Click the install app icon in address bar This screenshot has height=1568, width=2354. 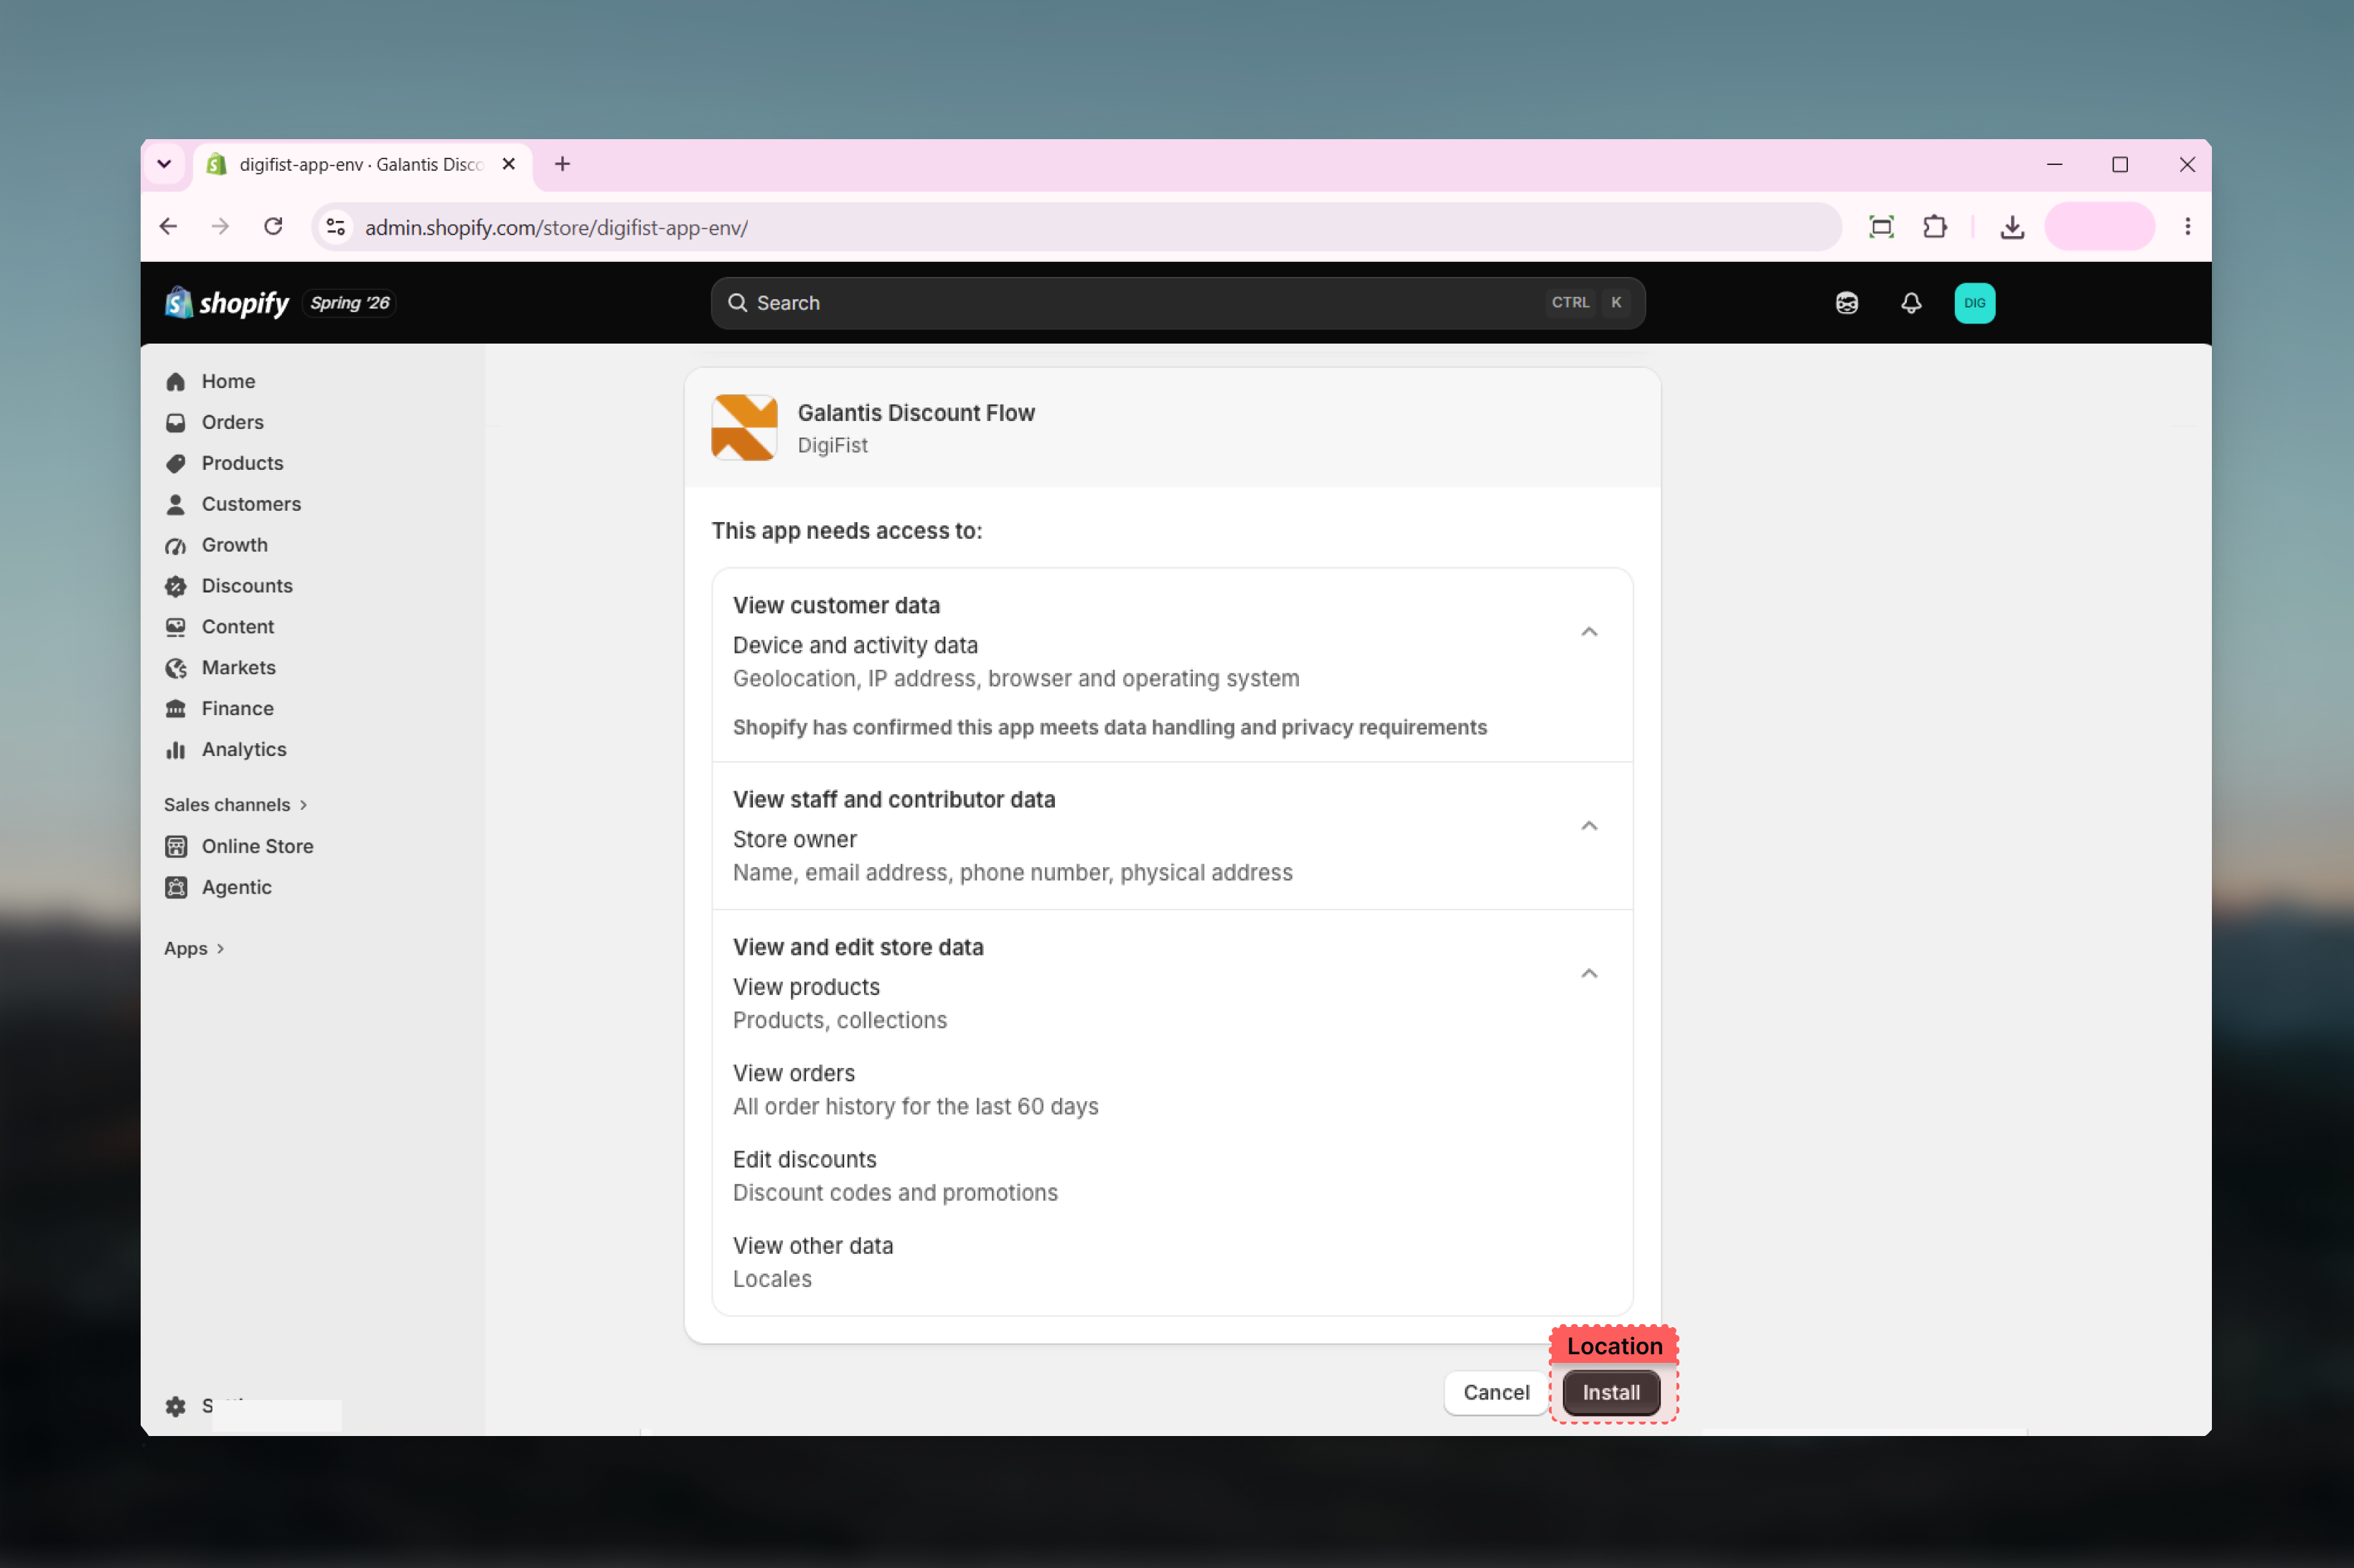pyautogui.click(x=1881, y=227)
